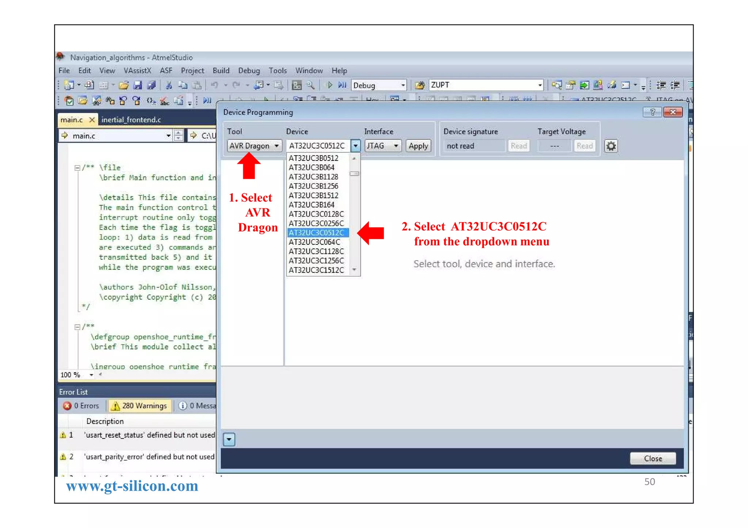Image resolution: width=748 pixels, height=528 pixels.
Task: Click the Description column header
Action: [105, 421]
